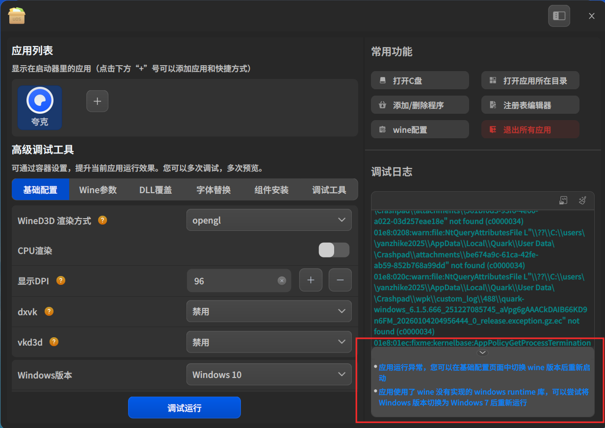Go to the 调试工具 tab
This screenshot has width=605, height=428.
coord(329,190)
